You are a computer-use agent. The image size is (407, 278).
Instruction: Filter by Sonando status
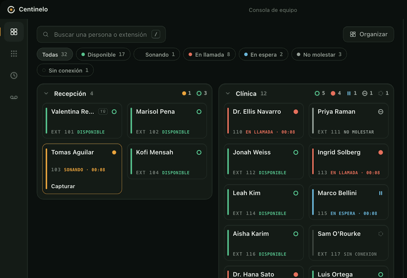coord(157,54)
